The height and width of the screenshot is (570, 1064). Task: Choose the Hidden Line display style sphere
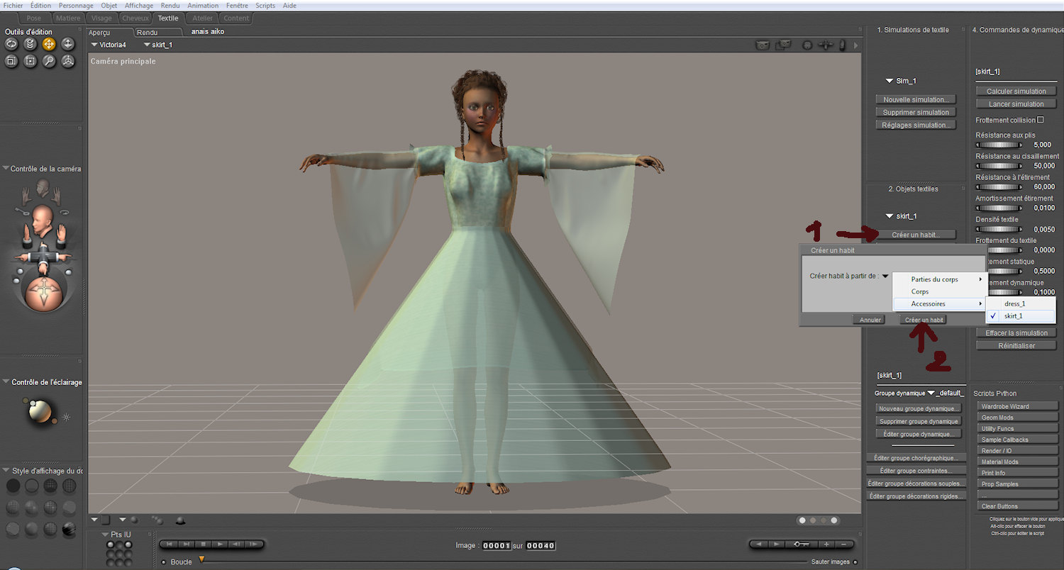69,486
